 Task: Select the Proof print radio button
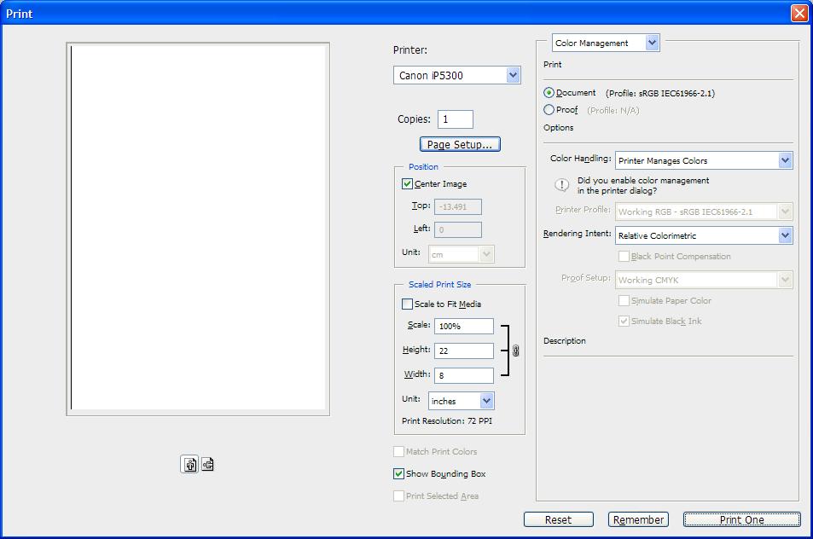[x=549, y=110]
